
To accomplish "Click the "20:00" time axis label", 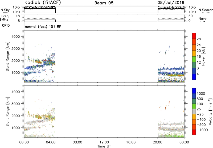I will 158,142.
